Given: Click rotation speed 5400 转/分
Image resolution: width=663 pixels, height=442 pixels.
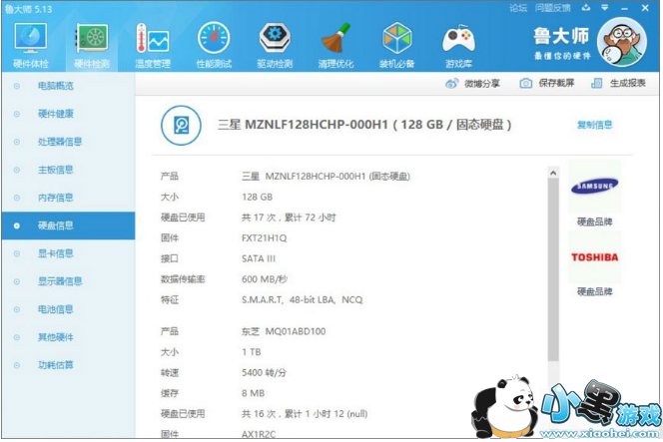Looking at the screenshot, I should pos(264,373).
